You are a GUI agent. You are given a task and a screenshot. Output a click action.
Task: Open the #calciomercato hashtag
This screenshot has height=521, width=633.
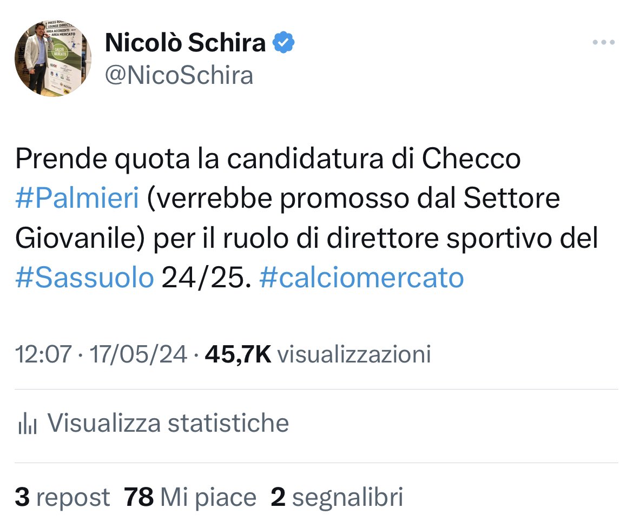362,278
